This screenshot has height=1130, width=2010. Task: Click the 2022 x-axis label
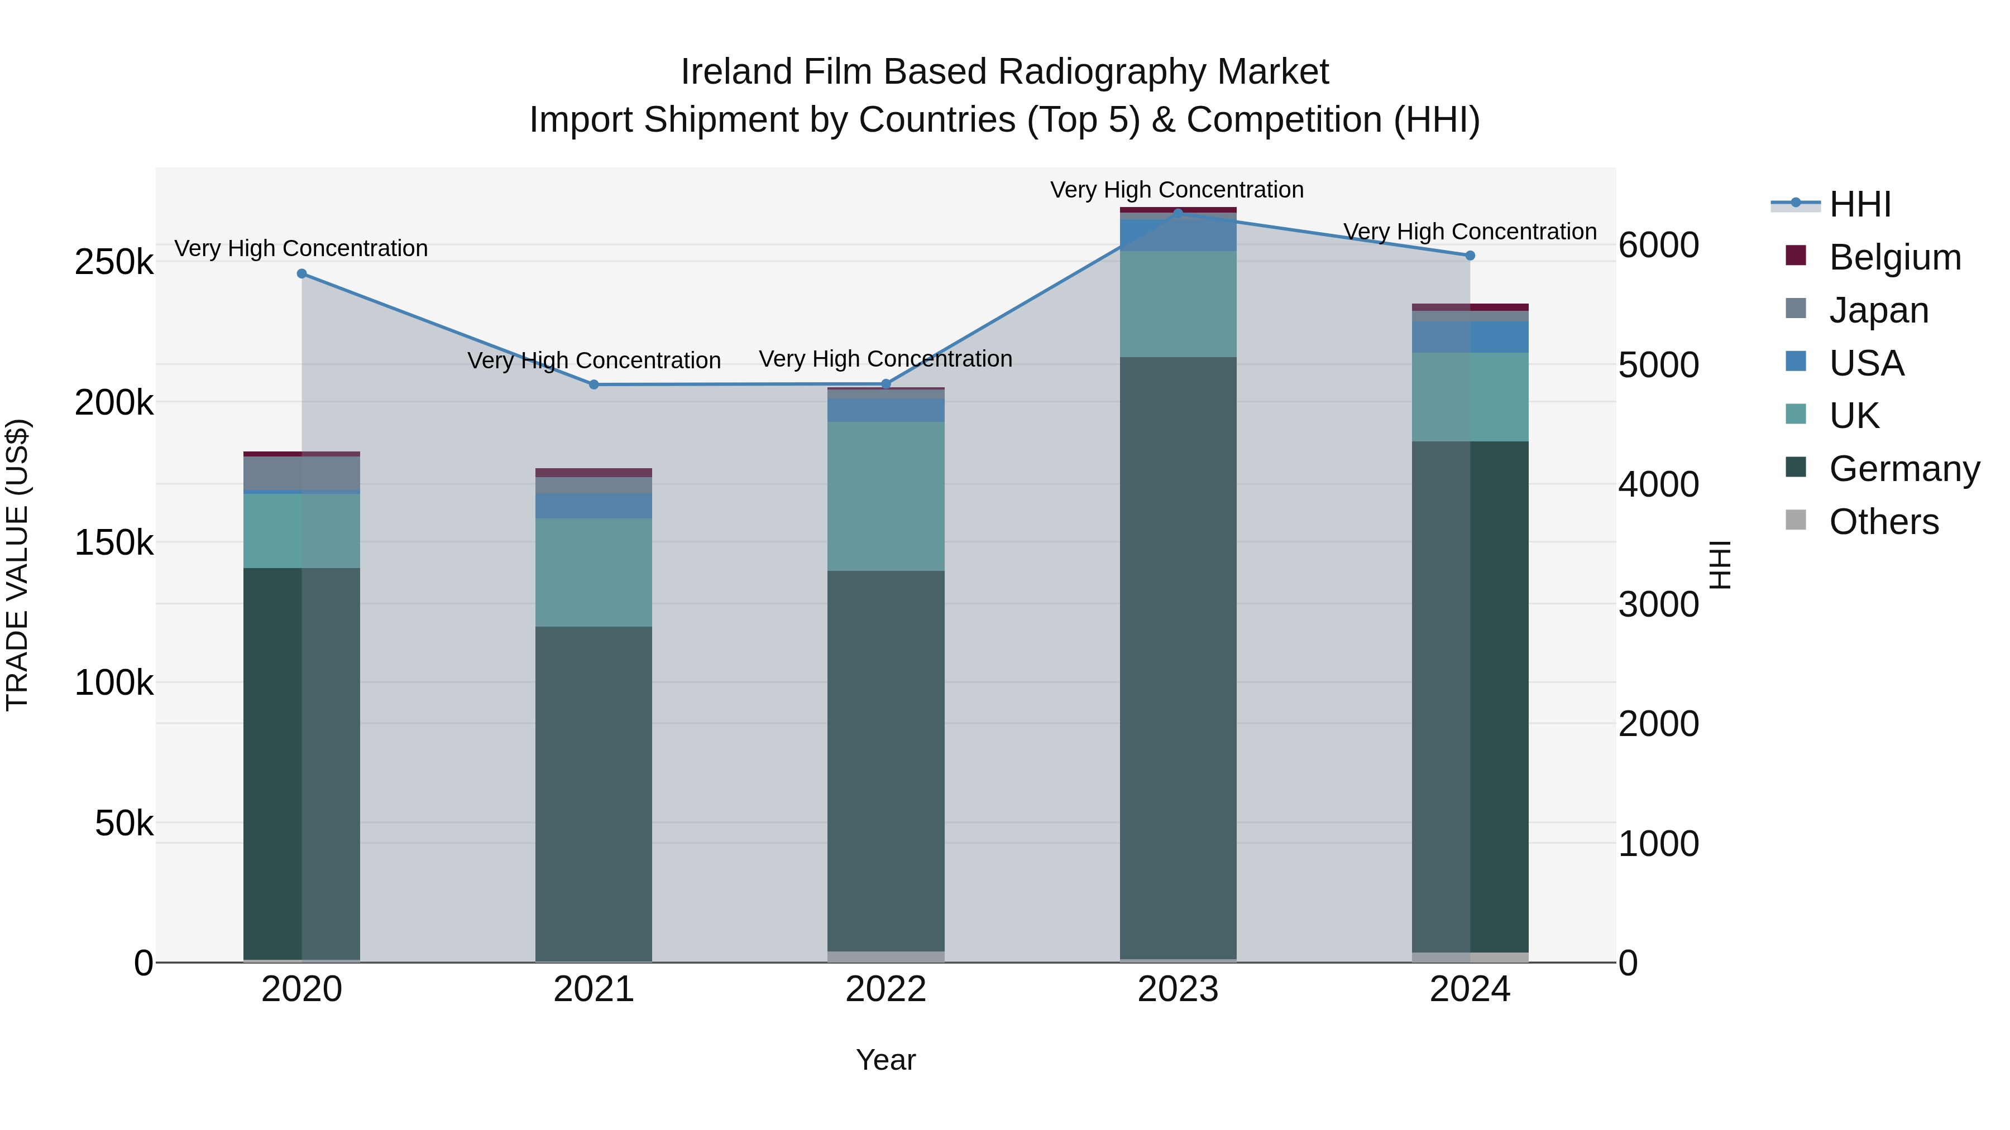click(886, 989)
